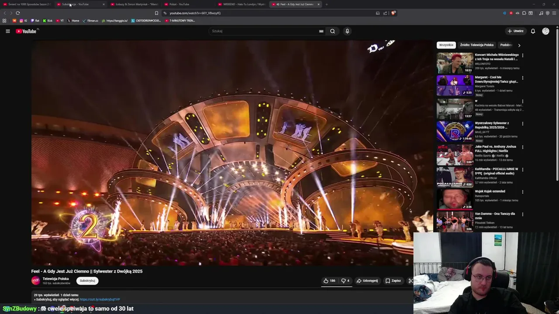Open a new browser tab
The image size is (559, 314).
point(326,4)
